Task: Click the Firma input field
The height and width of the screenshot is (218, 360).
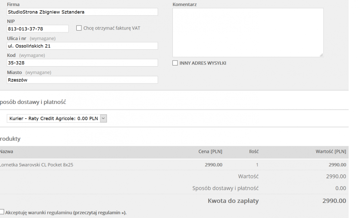Action: coord(82,12)
